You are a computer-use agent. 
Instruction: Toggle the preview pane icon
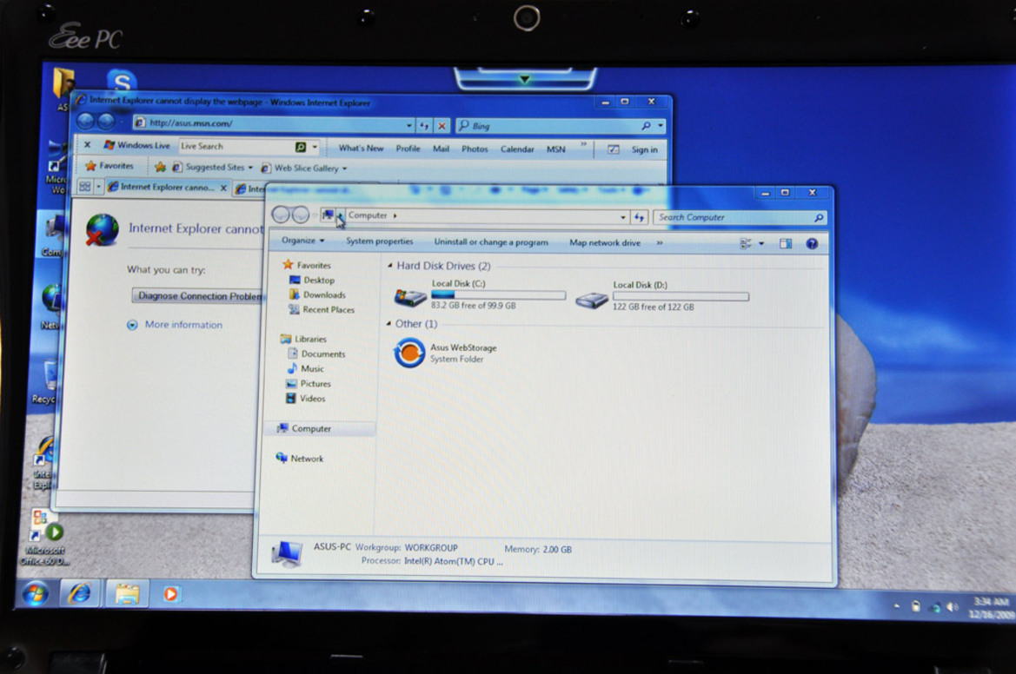[x=786, y=243]
